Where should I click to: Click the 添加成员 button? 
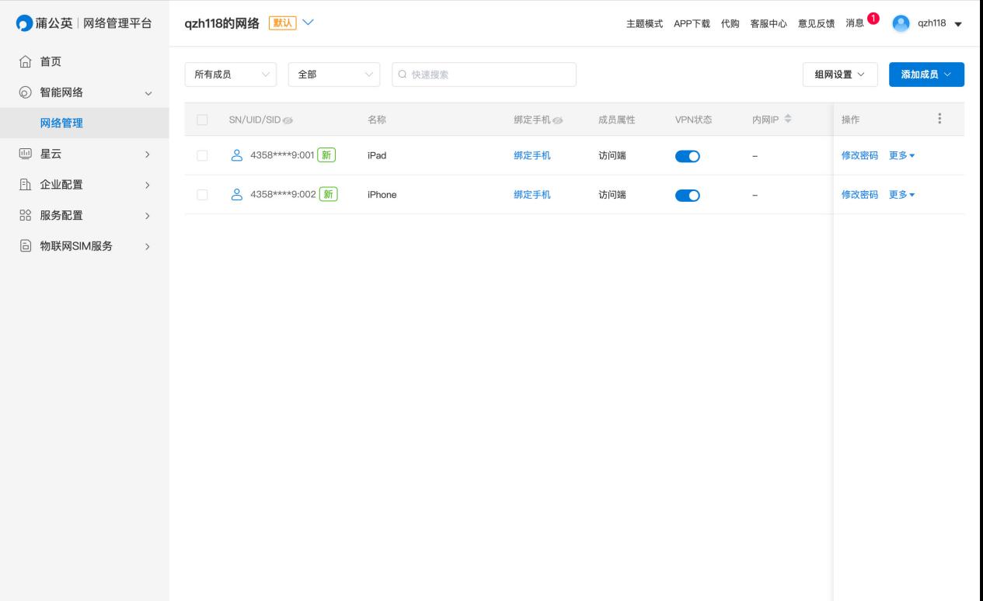[x=926, y=75]
